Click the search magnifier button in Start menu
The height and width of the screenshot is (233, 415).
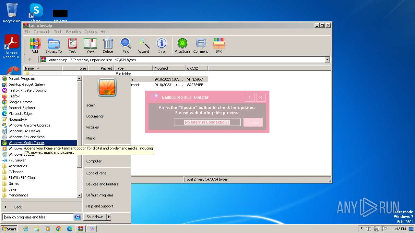coord(77,217)
